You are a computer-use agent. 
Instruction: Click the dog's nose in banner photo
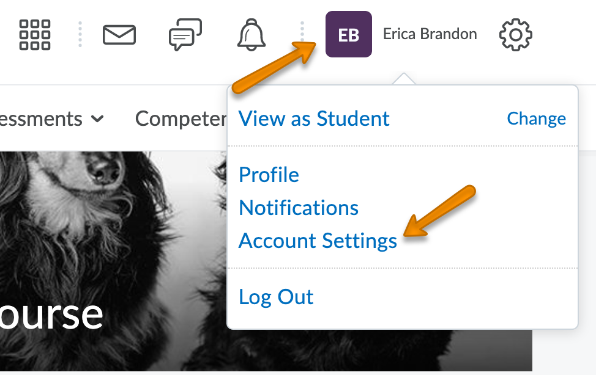click(105, 173)
